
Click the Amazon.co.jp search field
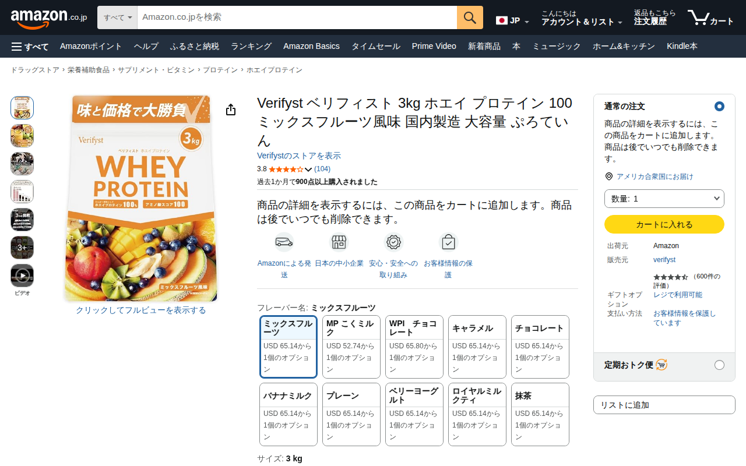coord(297,17)
